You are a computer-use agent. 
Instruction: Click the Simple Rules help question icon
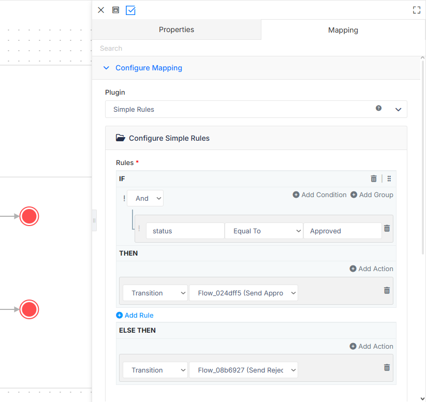click(378, 108)
